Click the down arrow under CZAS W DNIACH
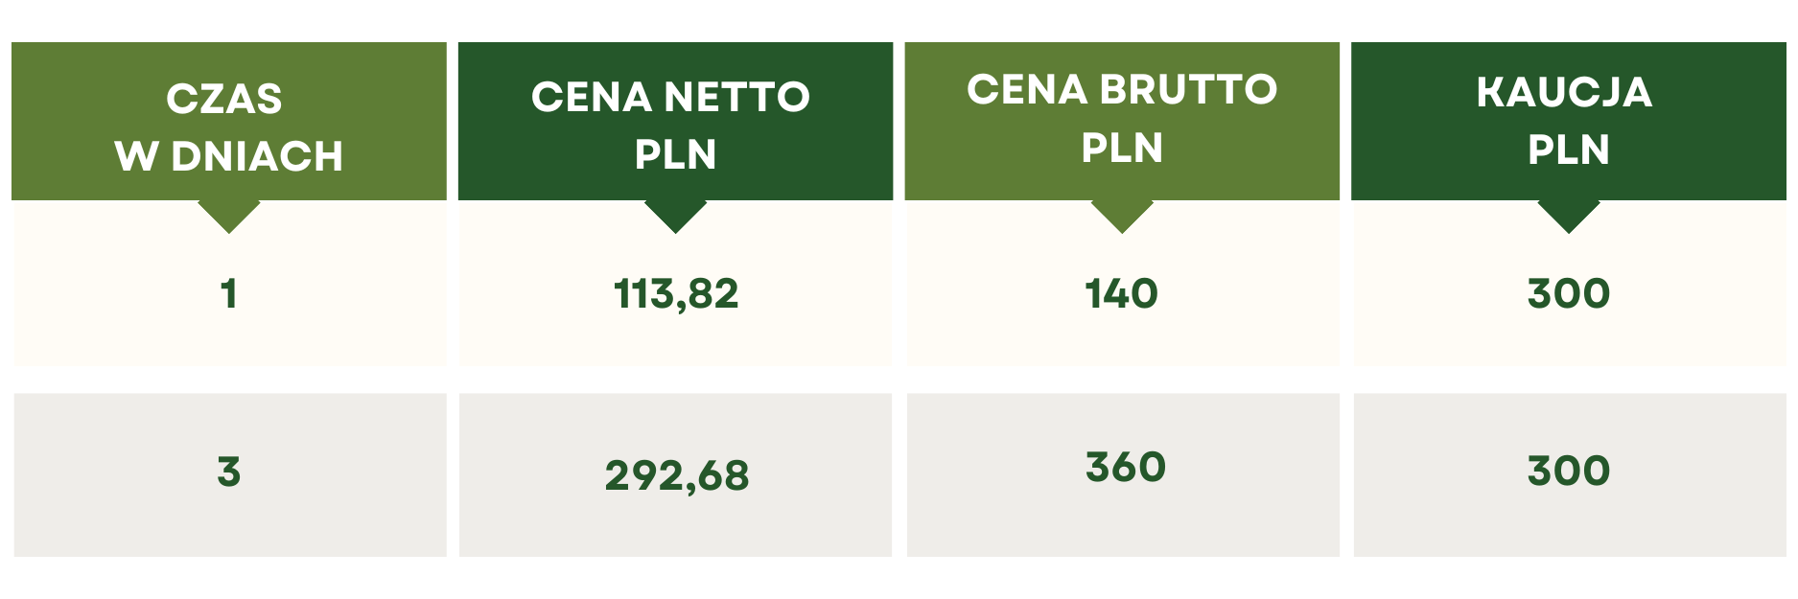The height and width of the screenshot is (599, 1798). pos(228,215)
